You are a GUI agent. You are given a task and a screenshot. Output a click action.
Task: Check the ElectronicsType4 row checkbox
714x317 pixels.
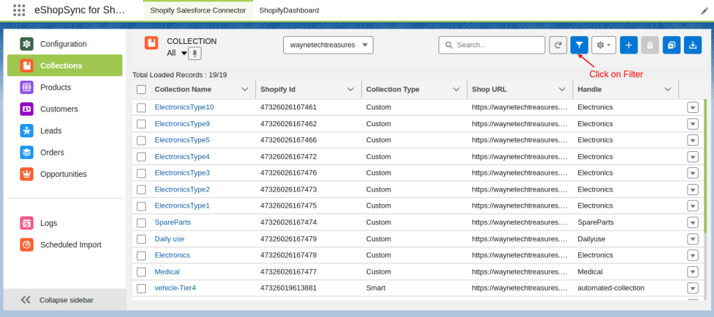pyautogui.click(x=141, y=157)
